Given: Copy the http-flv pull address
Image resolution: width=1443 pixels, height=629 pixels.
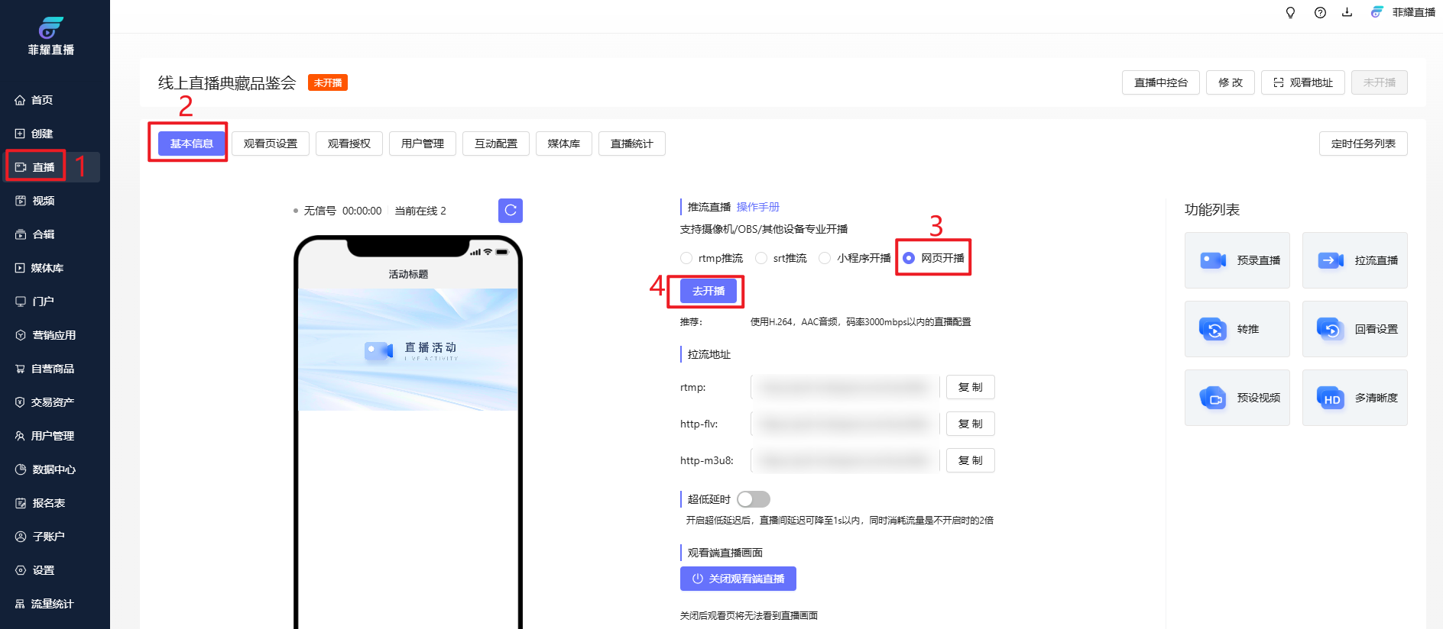Looking at the screenshot, I should coord(970,424).
